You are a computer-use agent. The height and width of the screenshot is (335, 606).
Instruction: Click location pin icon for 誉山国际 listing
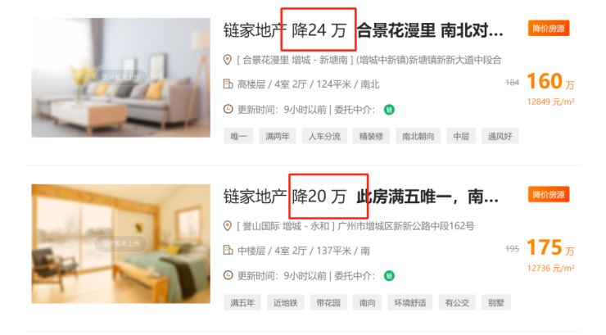[228, 225]
